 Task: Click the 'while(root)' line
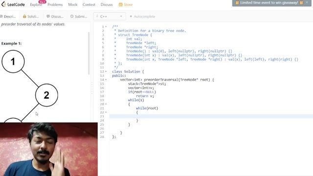147,108
